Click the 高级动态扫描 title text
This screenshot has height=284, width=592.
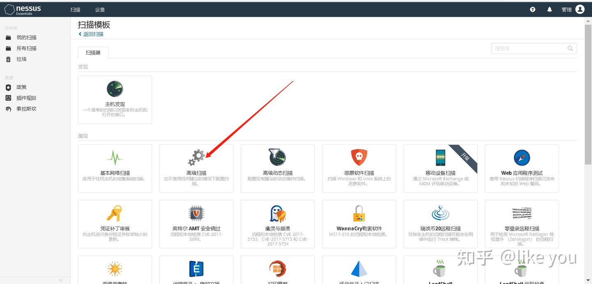[x=277, y=173]
